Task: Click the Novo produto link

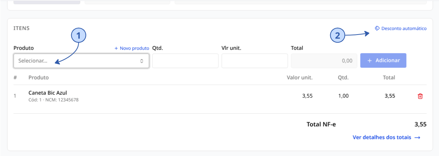Action: 132,48
